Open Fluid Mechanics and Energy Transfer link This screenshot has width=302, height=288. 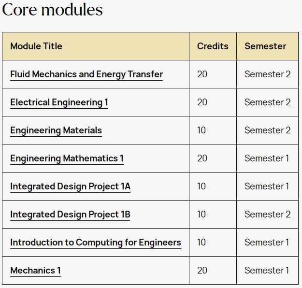(x=86, y=74)
